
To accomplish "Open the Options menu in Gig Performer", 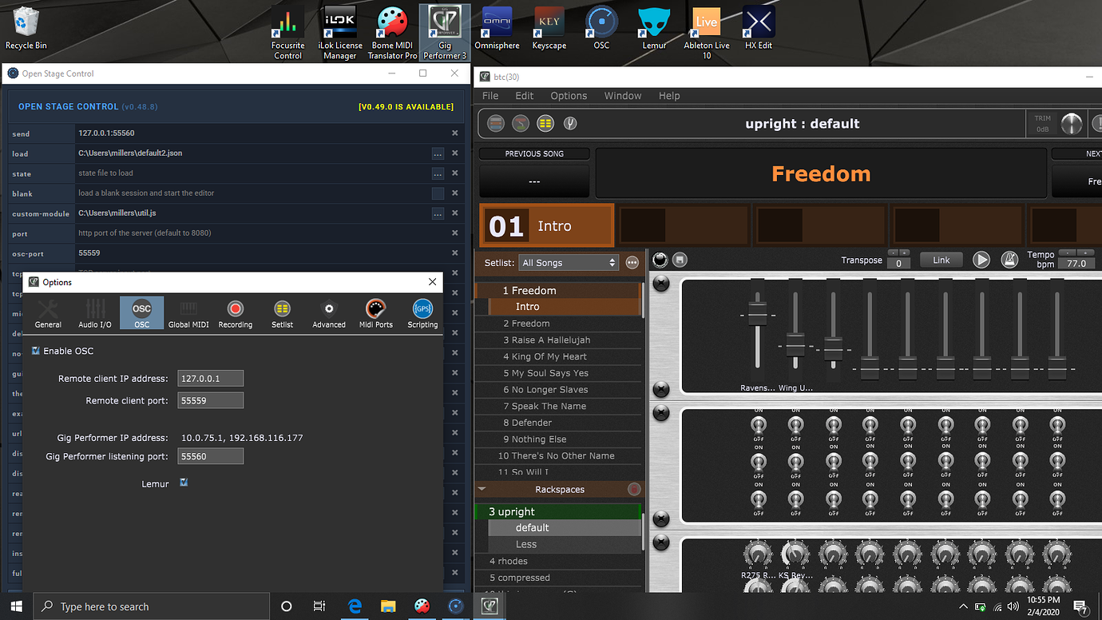I will click(x=569, y=96).
